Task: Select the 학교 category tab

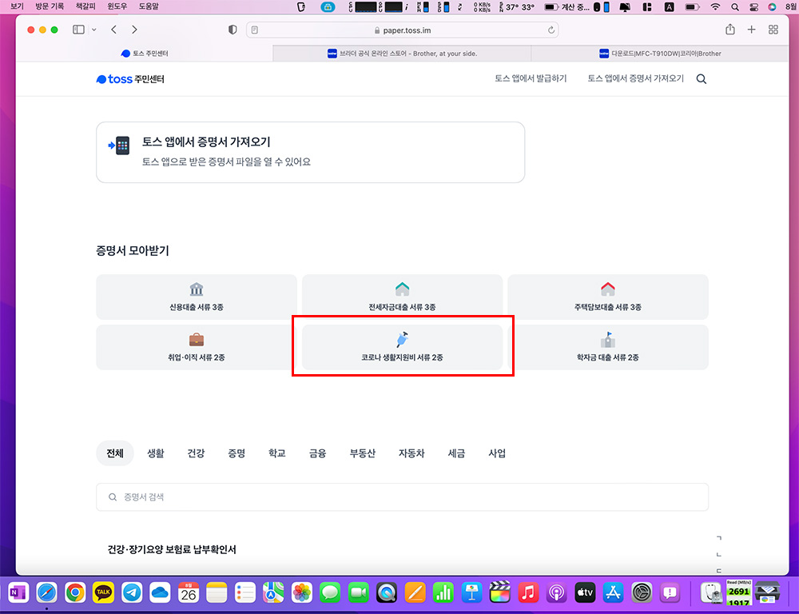Action: [x=276, y=453]
